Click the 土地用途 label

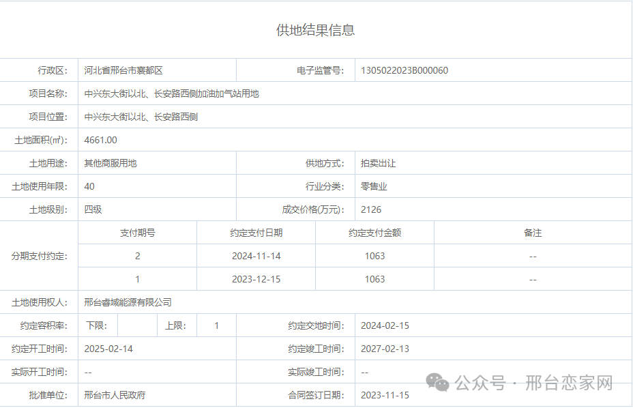click(48, 163)
